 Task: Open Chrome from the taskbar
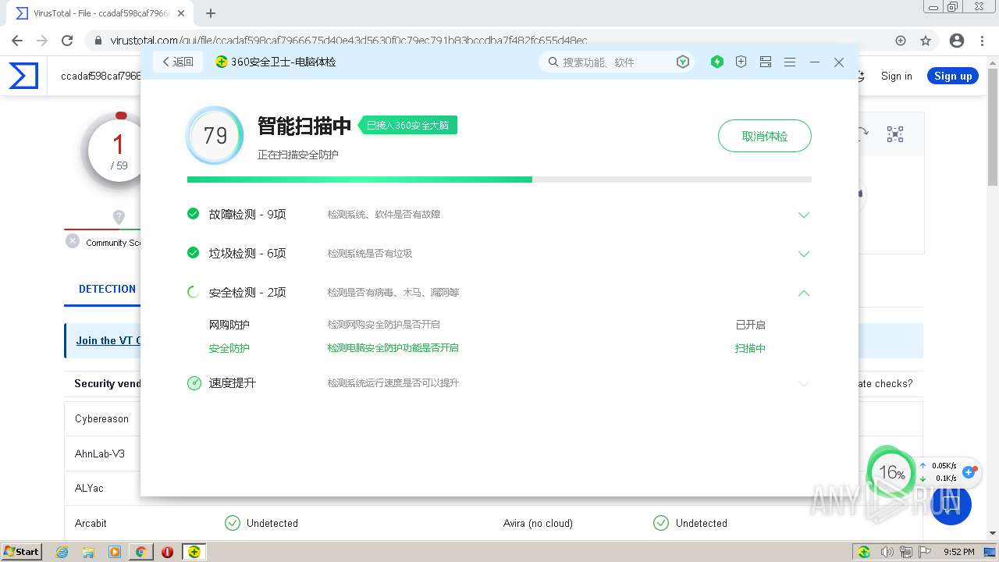141,552
